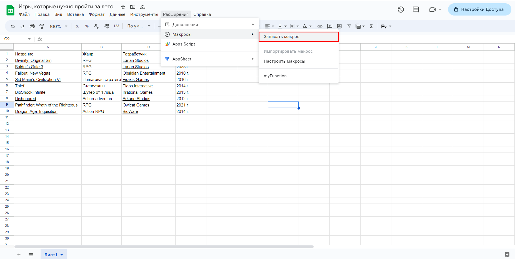Viewport: 515px width, 259px height.
Task: Expand the Name box G9 dropdown
Action: 29,39
